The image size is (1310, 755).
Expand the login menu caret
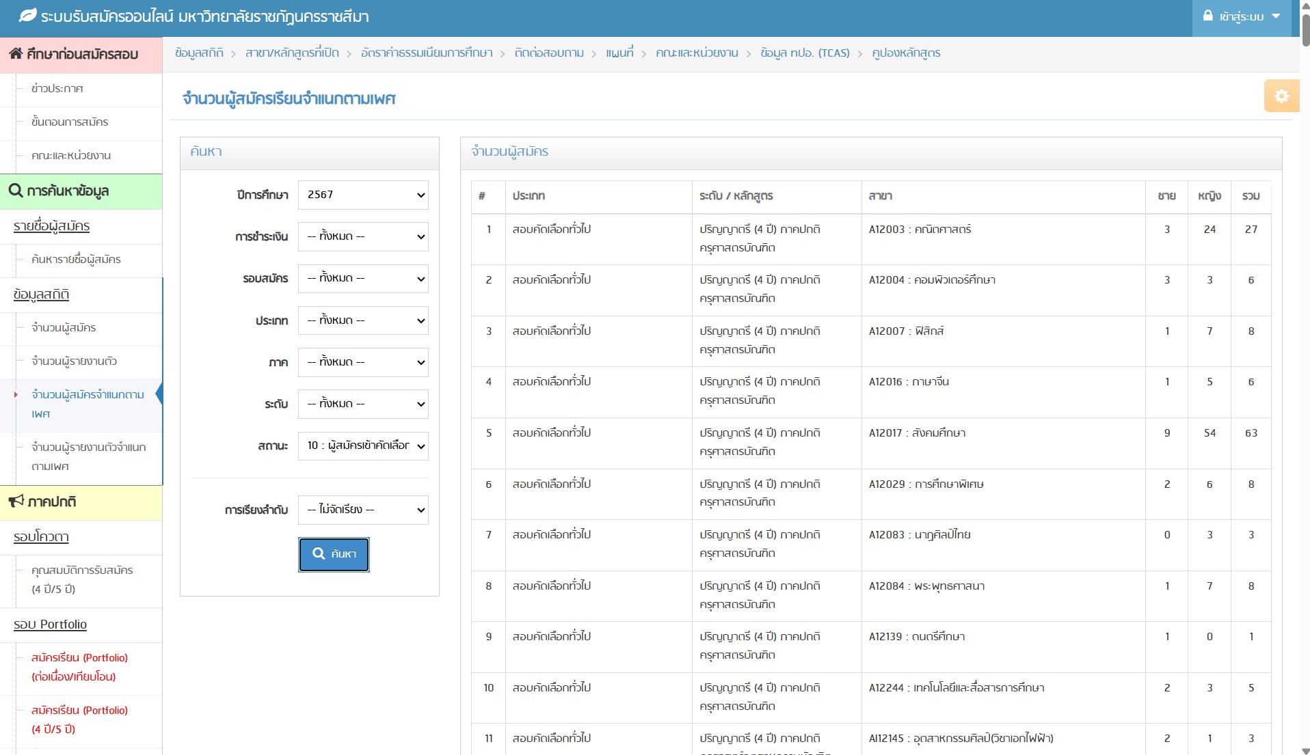pyautogui.click(x=1276, y=16)
